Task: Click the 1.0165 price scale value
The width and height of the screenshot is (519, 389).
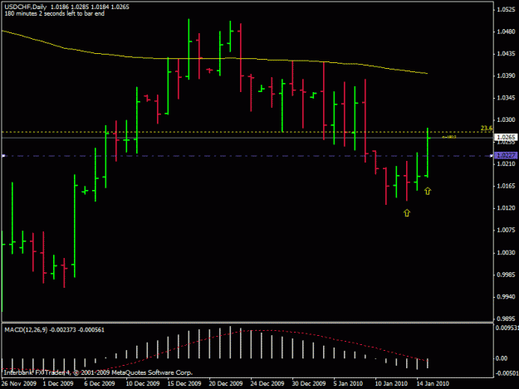Action: coord(507,186)
